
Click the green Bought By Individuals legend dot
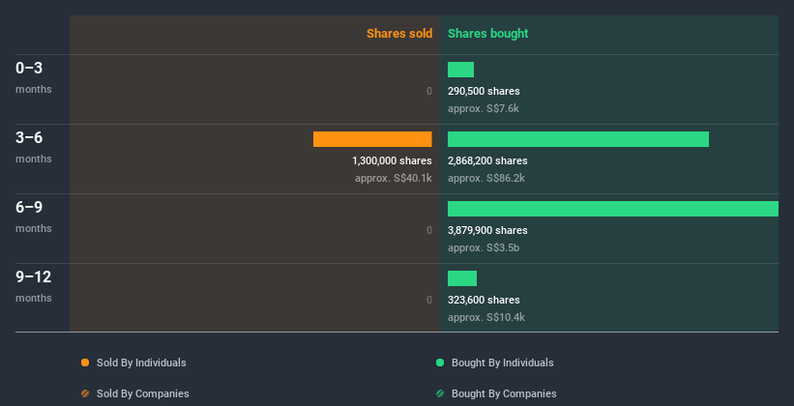pos(440,362)
